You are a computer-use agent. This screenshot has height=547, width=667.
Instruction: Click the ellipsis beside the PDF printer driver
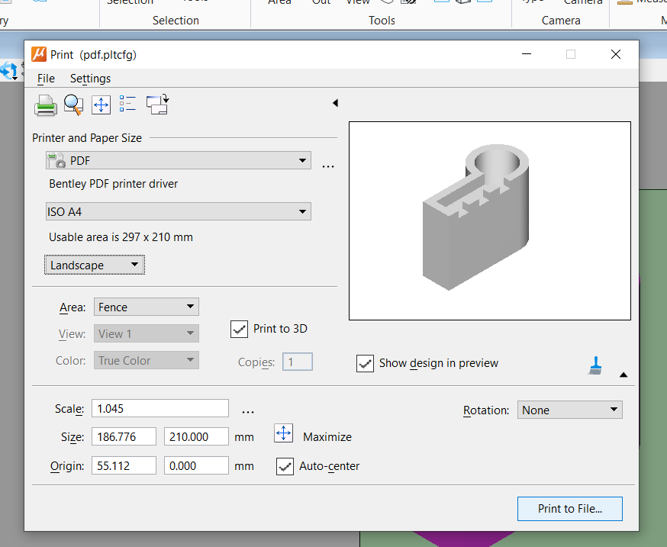click(x=328, y=165)
